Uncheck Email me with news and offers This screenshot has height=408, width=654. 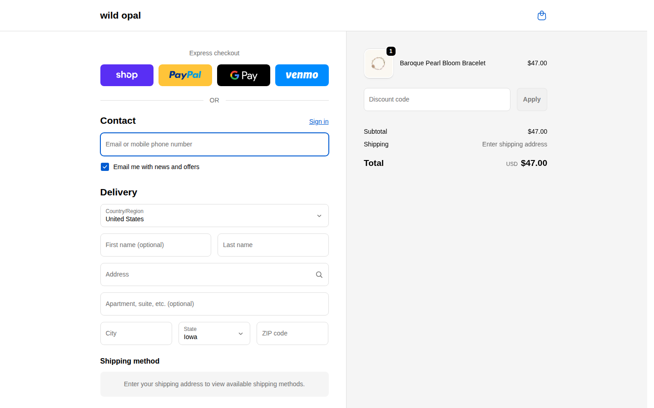click(x=105, y=167)
